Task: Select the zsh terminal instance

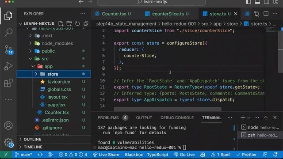Action: [260, 135]
